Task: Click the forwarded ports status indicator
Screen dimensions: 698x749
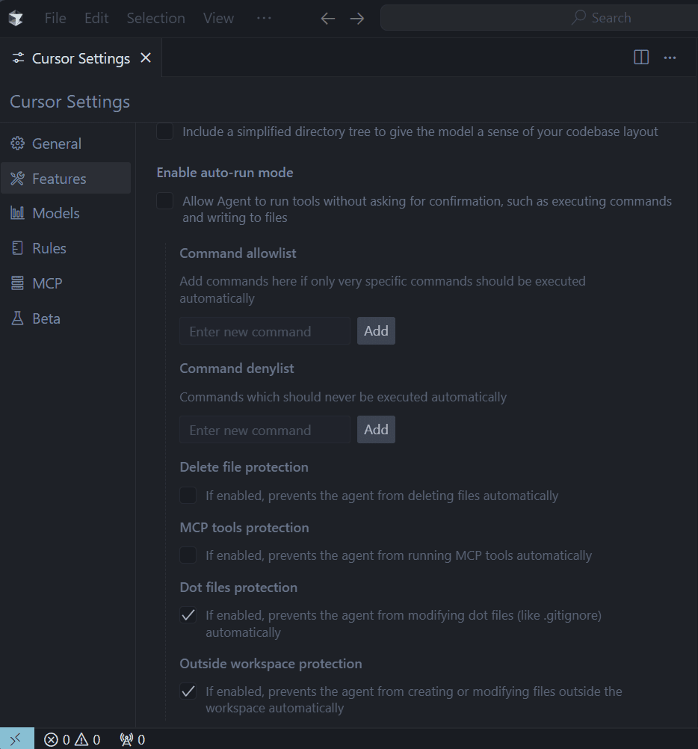Action: pos(132,739)
